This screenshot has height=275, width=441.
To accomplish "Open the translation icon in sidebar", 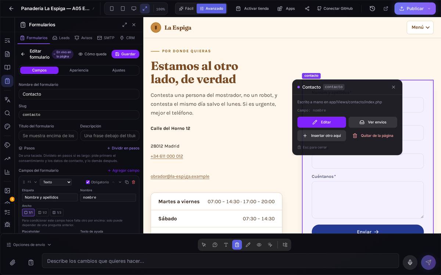I will [x=7, y=99].
